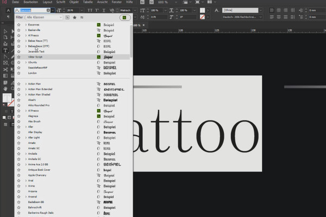Screen dimensions: 326x217
Task: Click the text fill color swatch
Action: click(202, 10)
